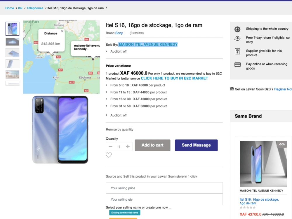Image resolution: width=292 pixels, height=219 pixels.
Task: Click the -5% discount badge
Action: 281,144
